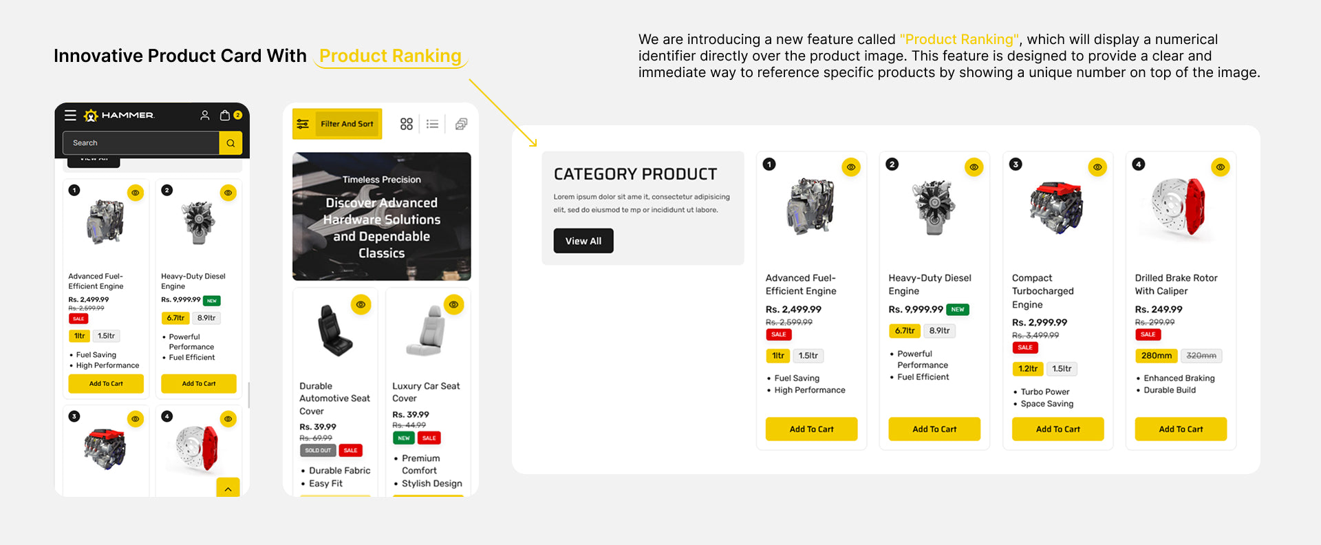
Task: Select 8.9ltr variant on Heavy-Duty Diesel Engine card
Action: [x=939, y=331]
